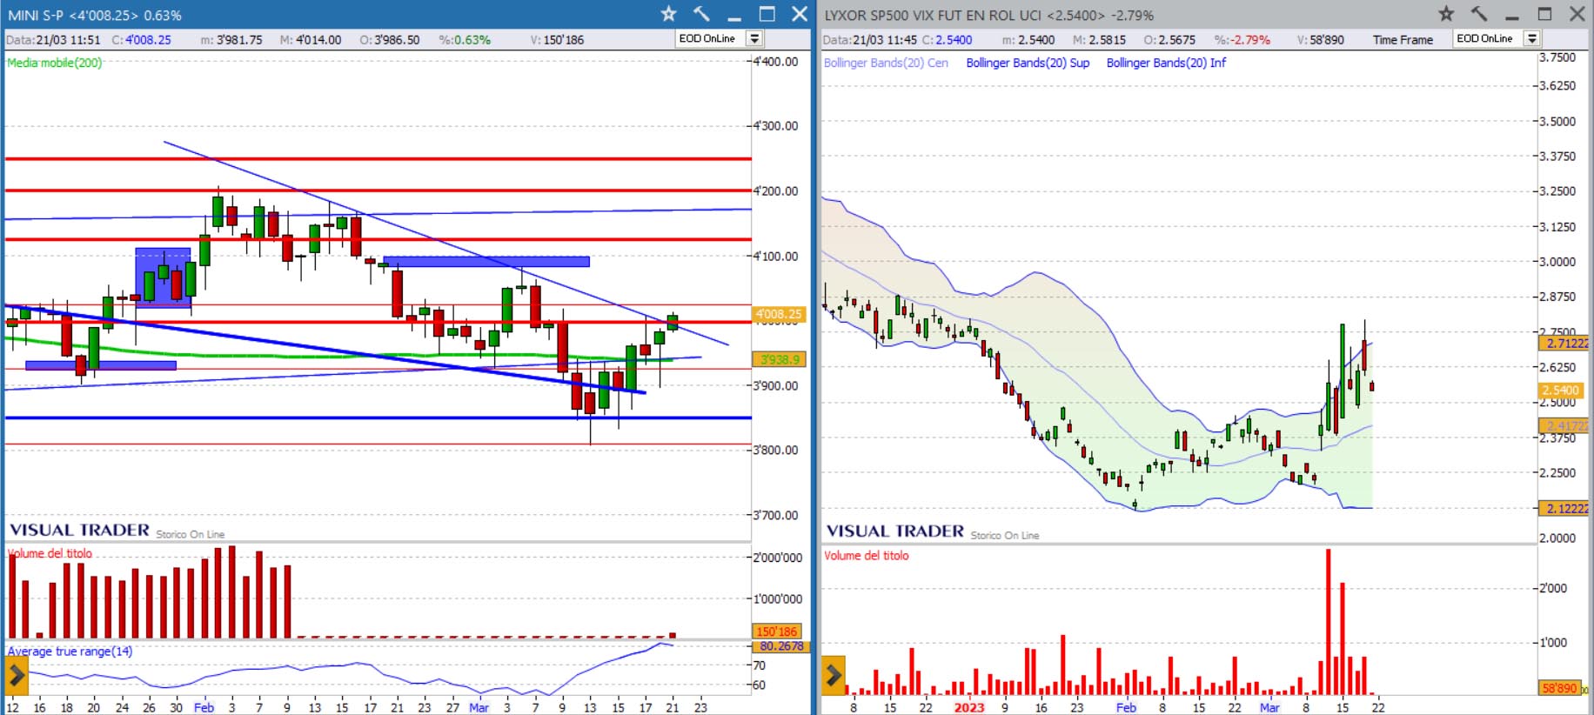
Task: Click C: 2.5400 close value in LYXOR header
Action: tap(948, 40)
